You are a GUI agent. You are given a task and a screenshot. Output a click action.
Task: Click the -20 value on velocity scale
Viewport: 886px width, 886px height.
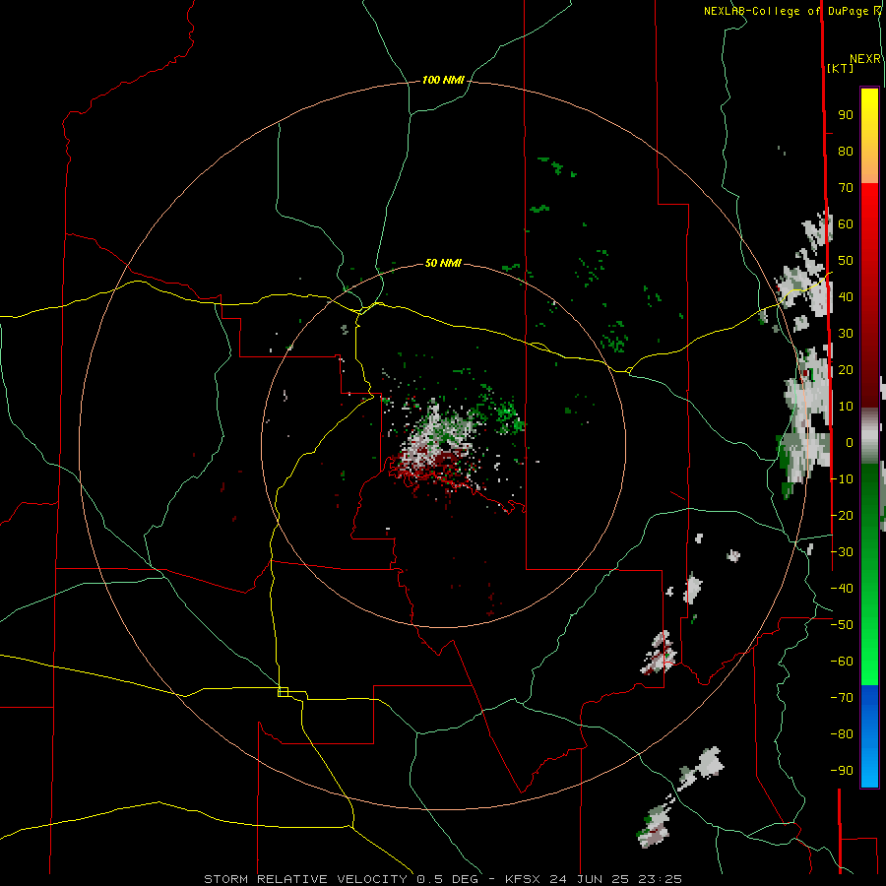pyautogui.click(x=842, y=515)
